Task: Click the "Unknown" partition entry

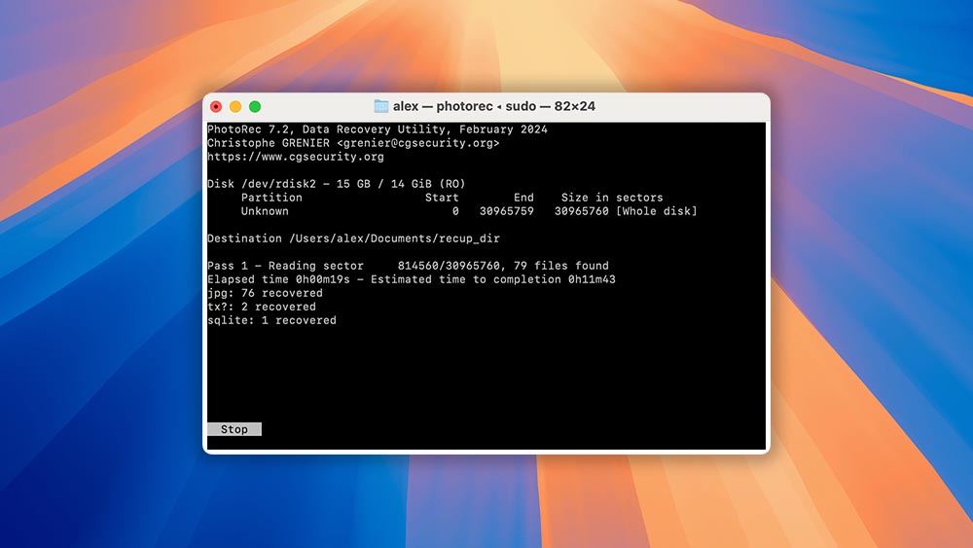Action: (265, 211)
